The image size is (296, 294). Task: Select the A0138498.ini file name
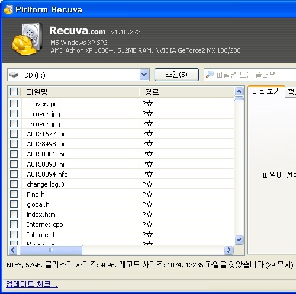(x=46, y=144)
